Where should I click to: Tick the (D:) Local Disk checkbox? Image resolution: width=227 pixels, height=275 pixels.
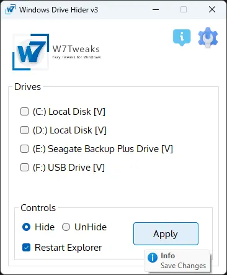click(24, 130)
